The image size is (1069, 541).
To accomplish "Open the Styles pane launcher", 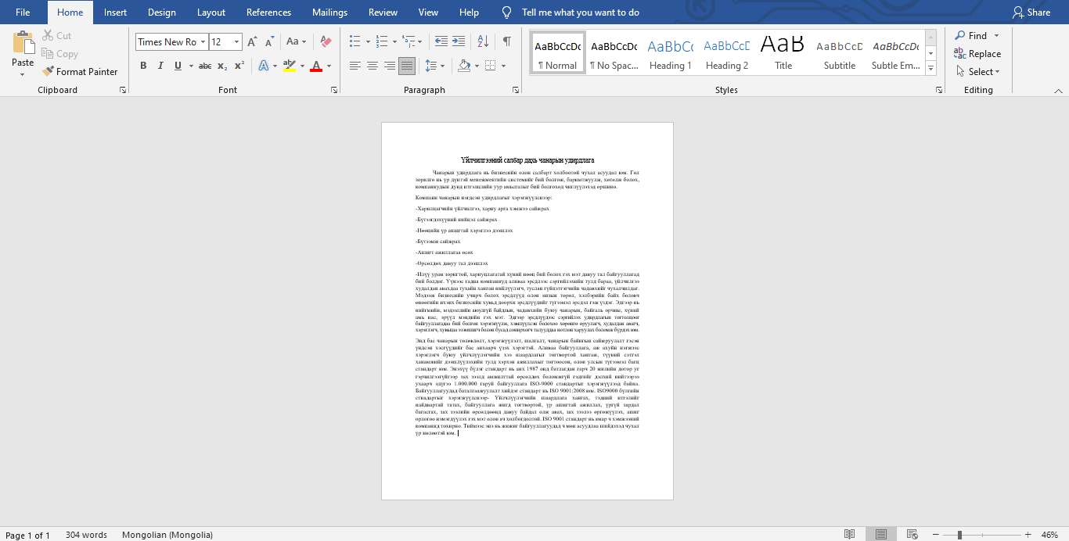I will click(939, 91).
